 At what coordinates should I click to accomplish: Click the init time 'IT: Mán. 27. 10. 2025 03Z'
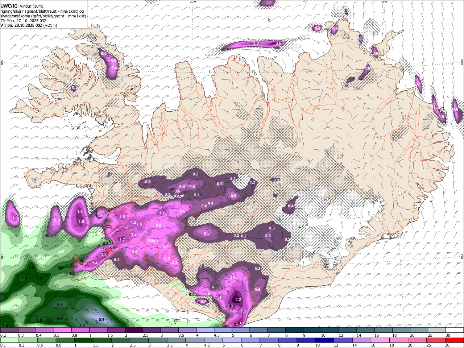click(x=23, y=21)
